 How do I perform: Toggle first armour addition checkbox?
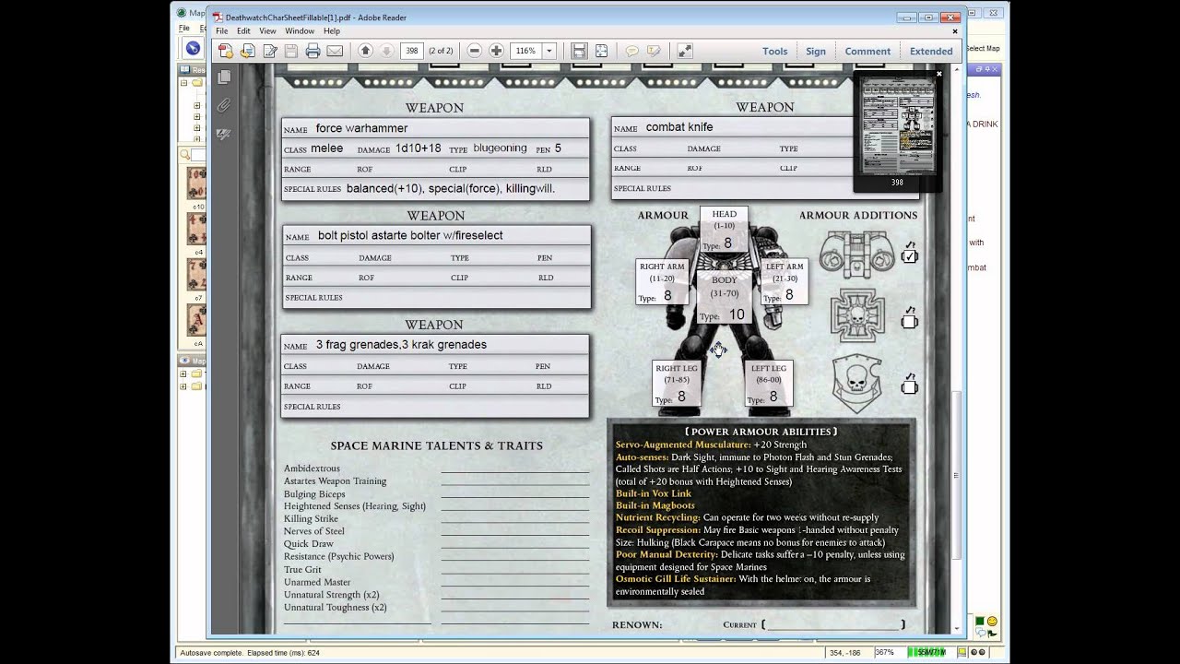coord(910,255)
